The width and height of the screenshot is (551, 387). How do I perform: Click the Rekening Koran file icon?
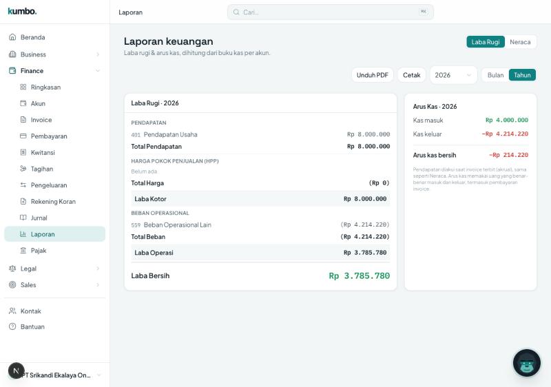pyautogui.click(x=23, y=201)
